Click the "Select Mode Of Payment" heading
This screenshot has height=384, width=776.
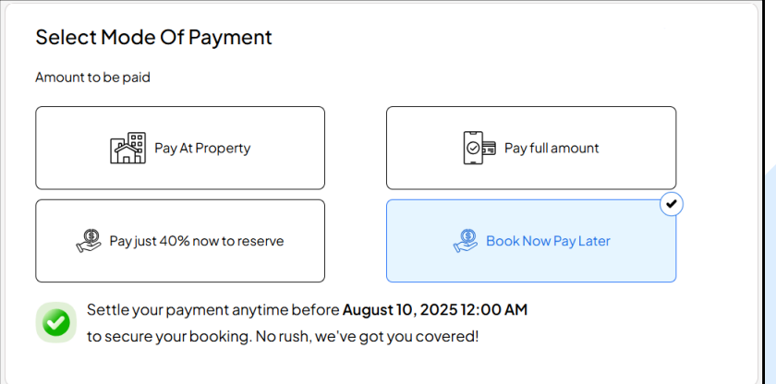coord(153,37)
